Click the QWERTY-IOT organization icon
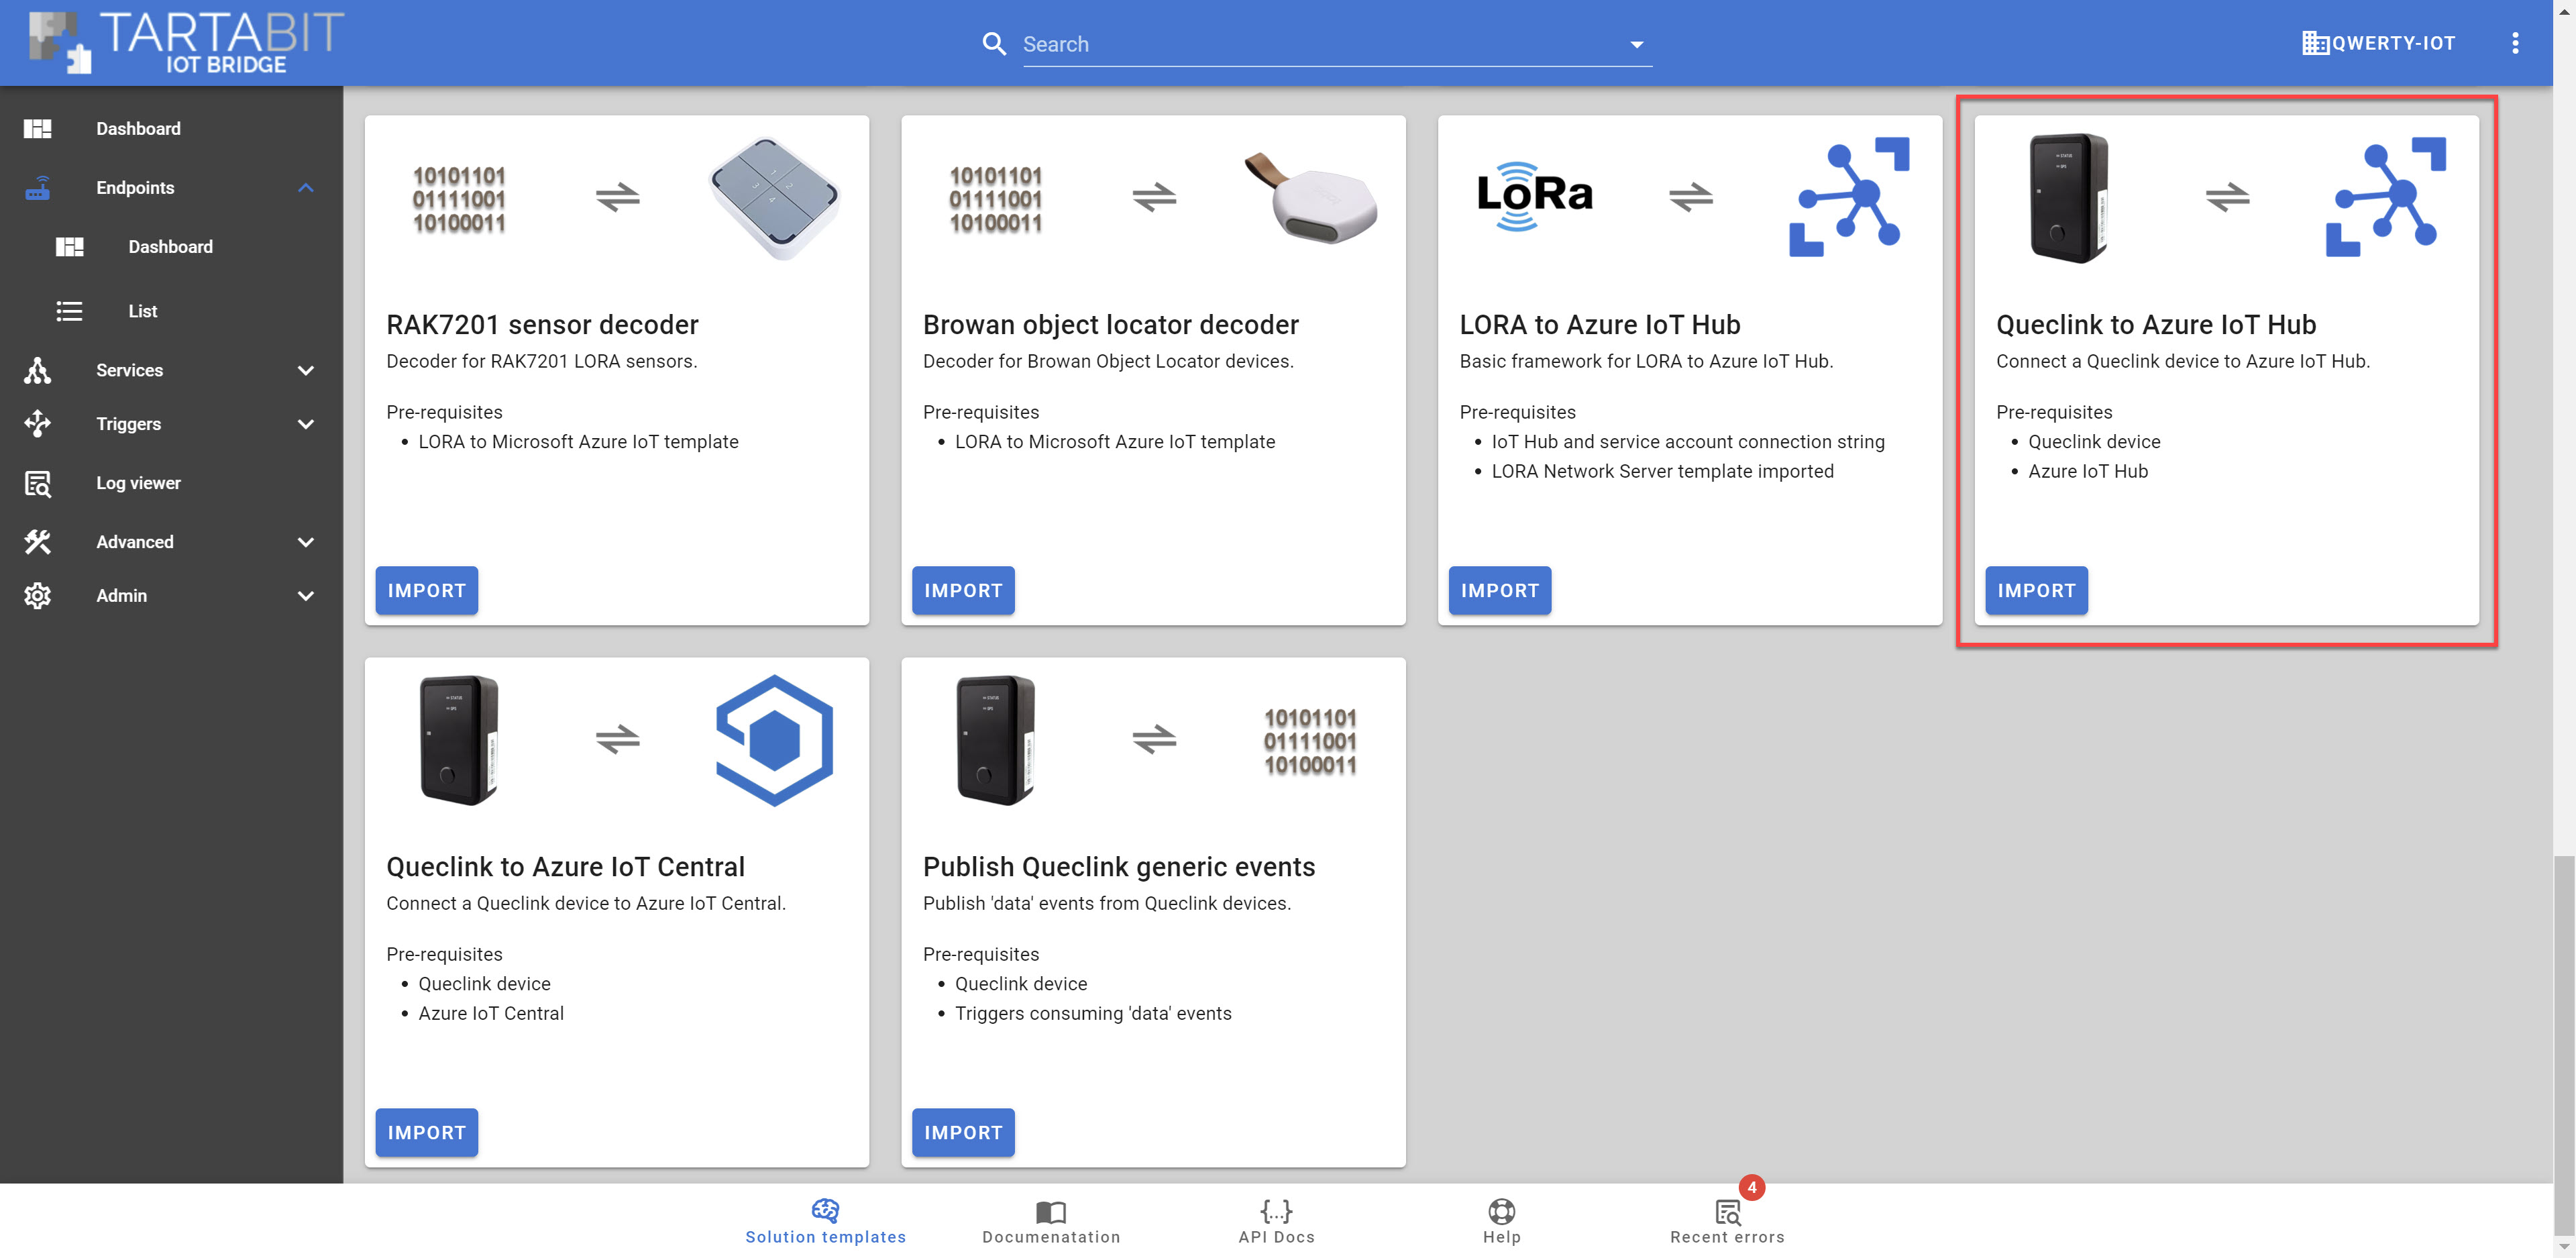 tap(2314, 43)
